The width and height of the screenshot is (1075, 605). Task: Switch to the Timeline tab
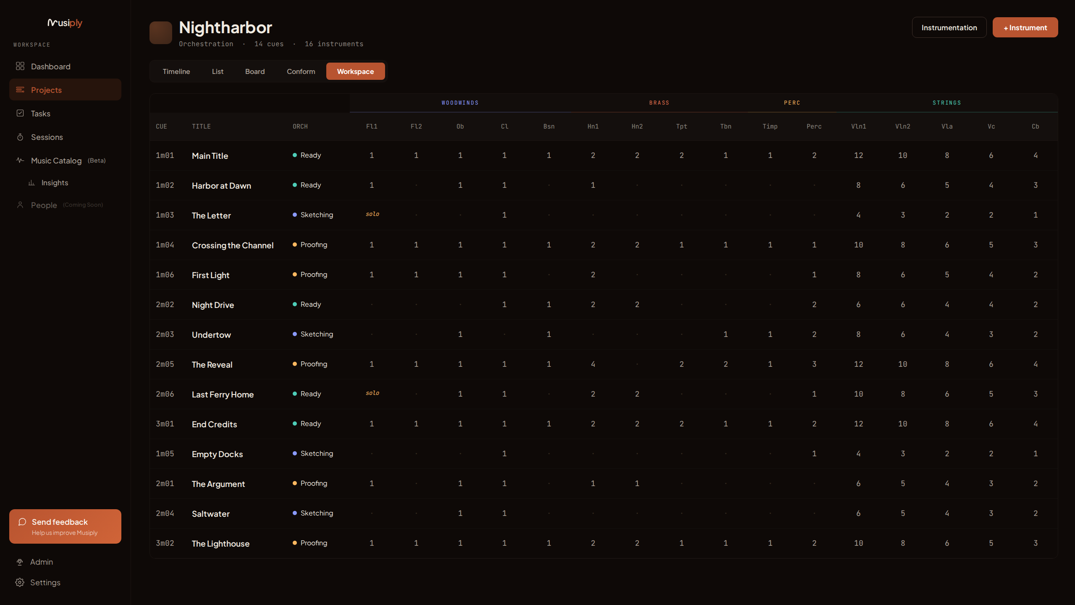(176, 71)
